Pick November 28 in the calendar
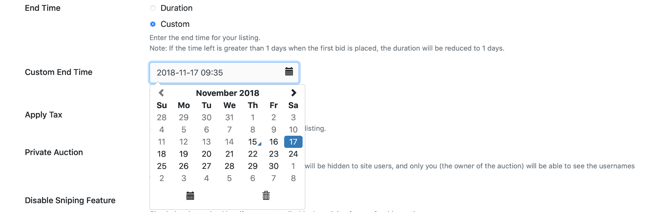 click(x=229, y=166)
